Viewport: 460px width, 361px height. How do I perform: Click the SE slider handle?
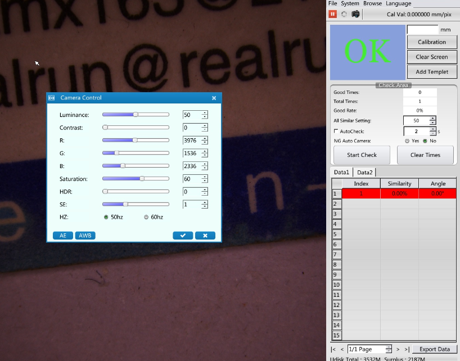(x=125, y=204)
